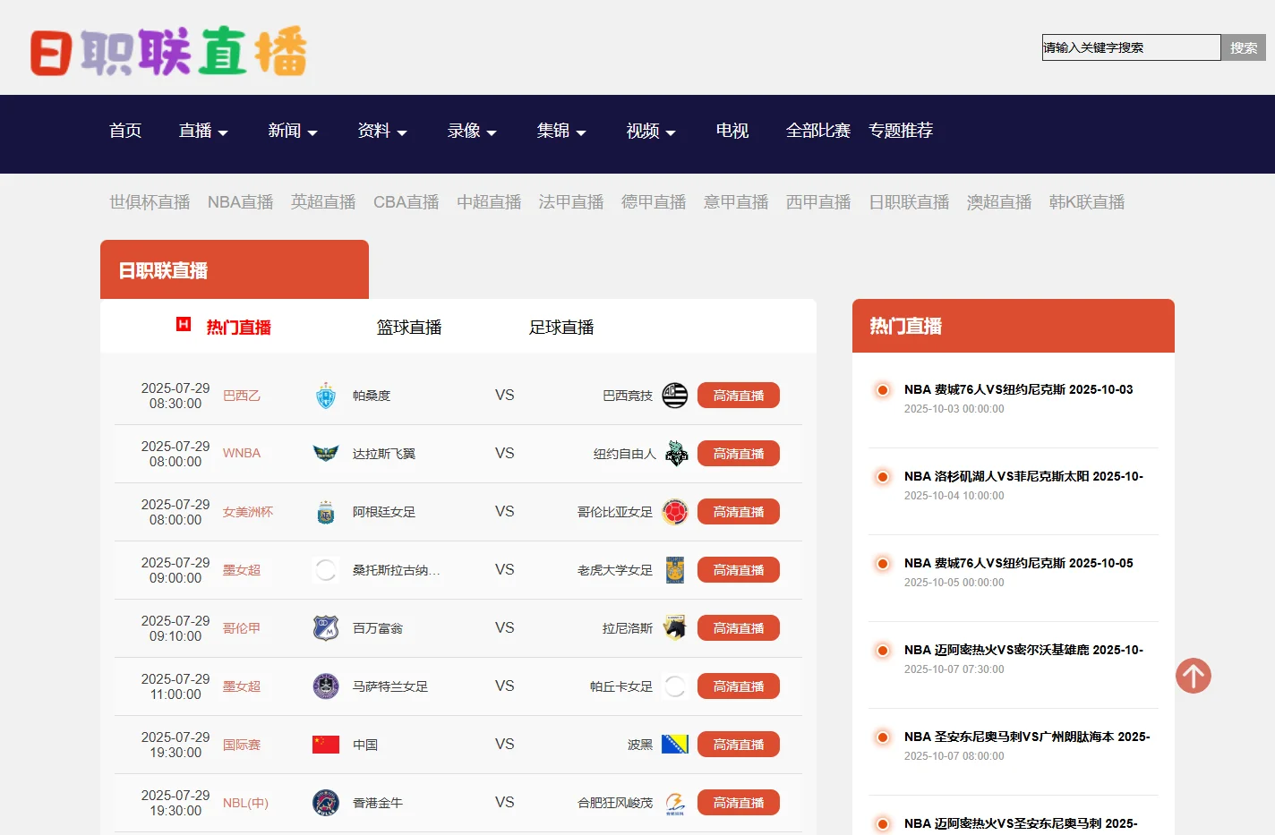Click the red H icon beside 热门直播
Image resolution: width=1275 pixels, height=835 pixels.
[184, 324]
